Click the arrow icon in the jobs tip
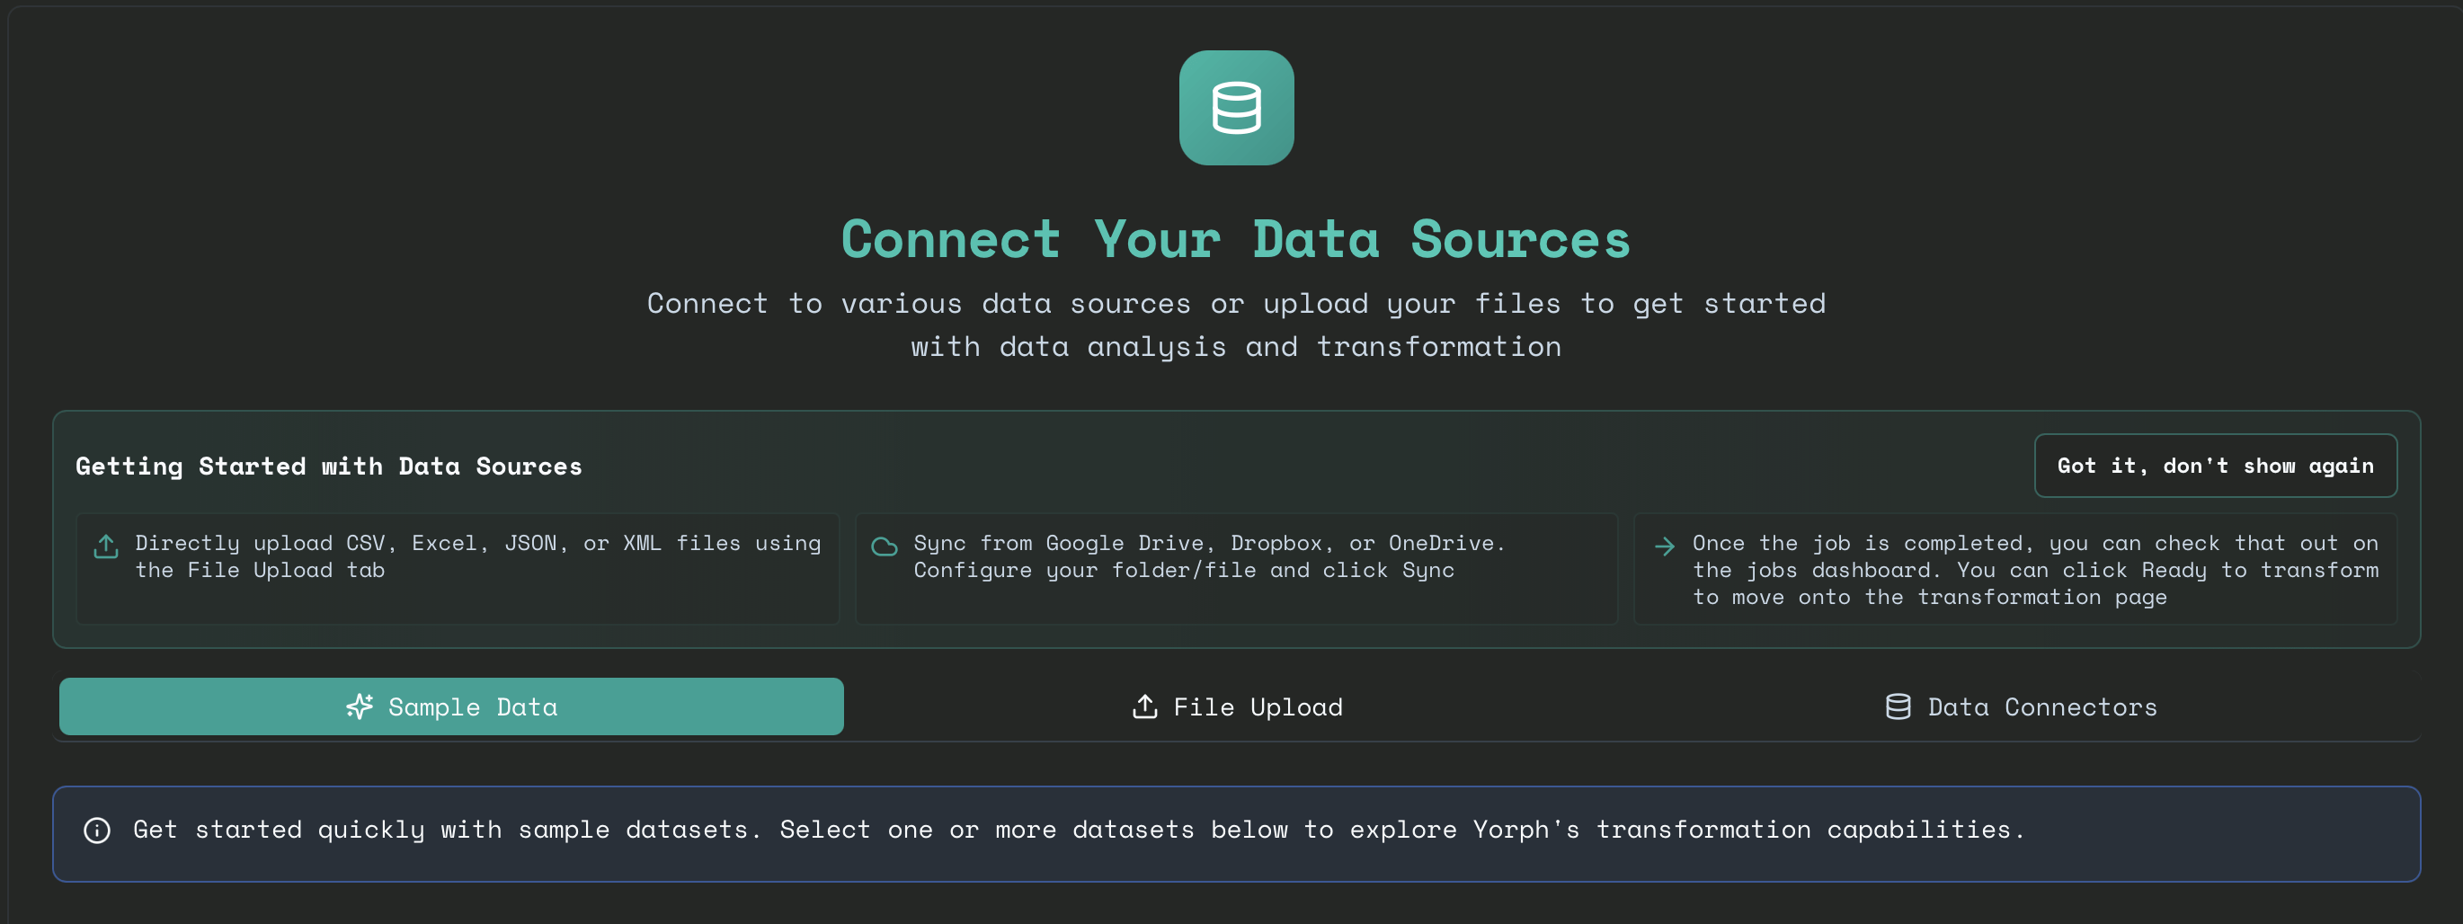 tap(1664, 546)
